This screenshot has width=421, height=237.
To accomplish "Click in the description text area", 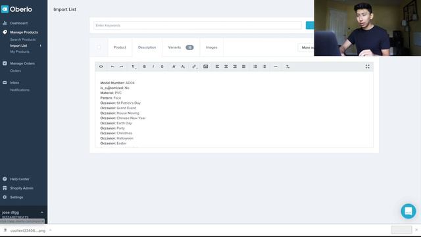I will coord(234,110).
